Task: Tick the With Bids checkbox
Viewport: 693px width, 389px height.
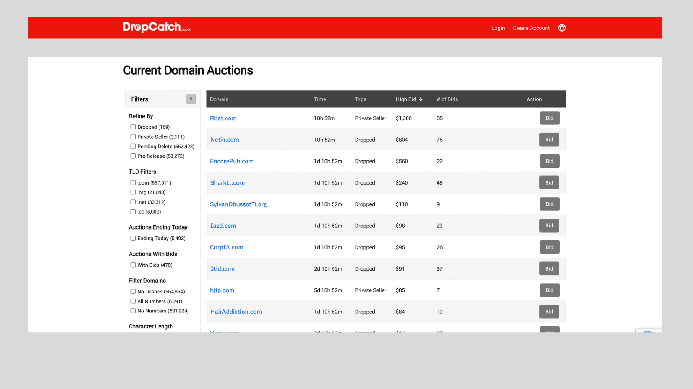Action: point(133,265)
